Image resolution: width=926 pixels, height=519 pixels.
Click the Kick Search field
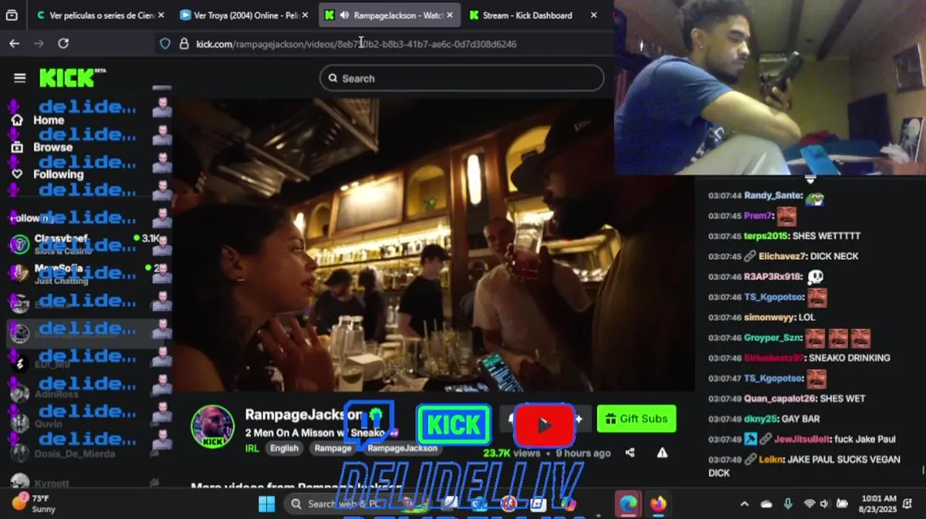[462, 79]
